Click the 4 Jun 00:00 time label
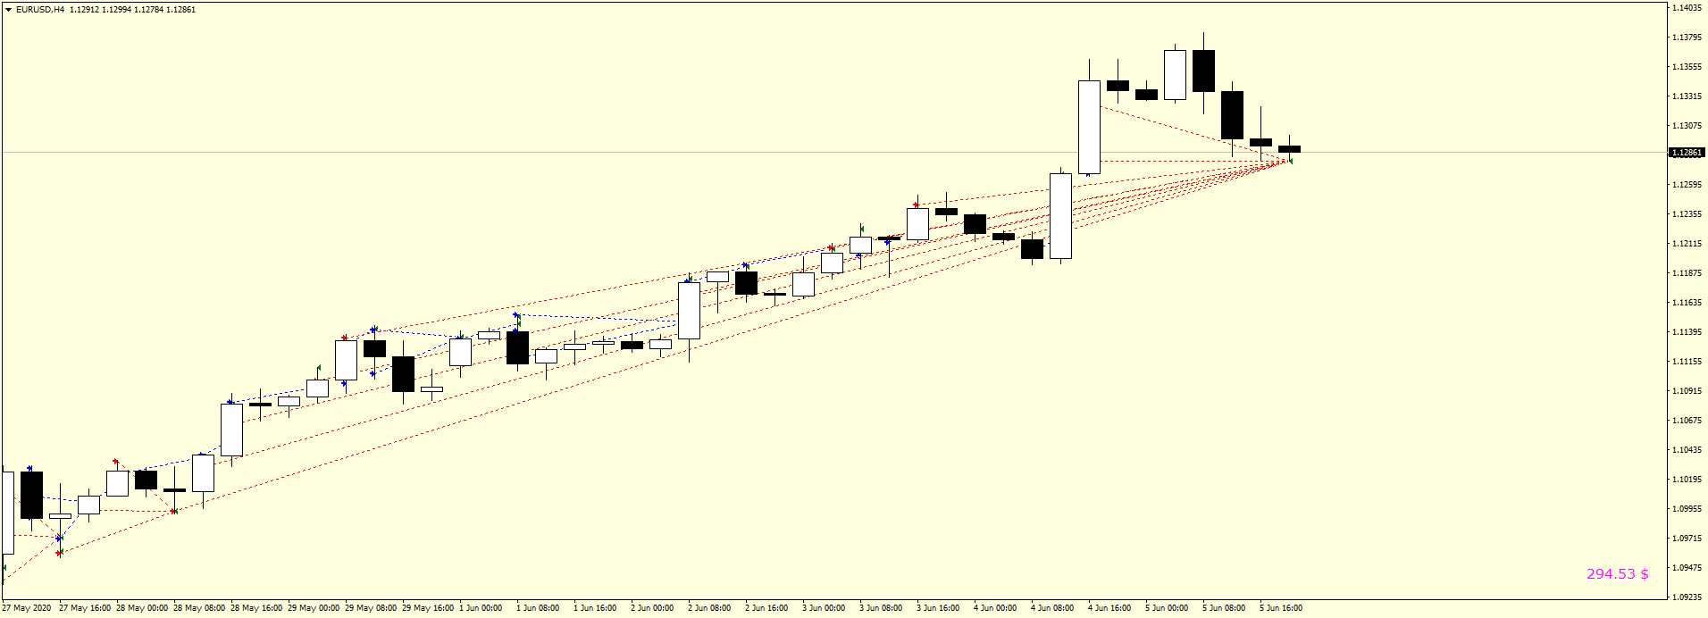1708x618 pixels. pyautogui.click(x=995, y=608)
